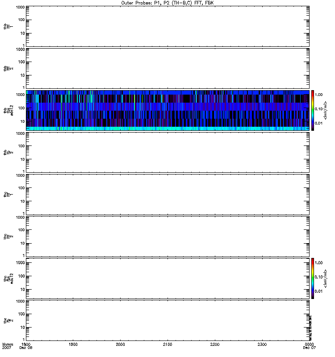Click the "thb fff 2" y-axis label
335x357 pixels.
(8, 69)
